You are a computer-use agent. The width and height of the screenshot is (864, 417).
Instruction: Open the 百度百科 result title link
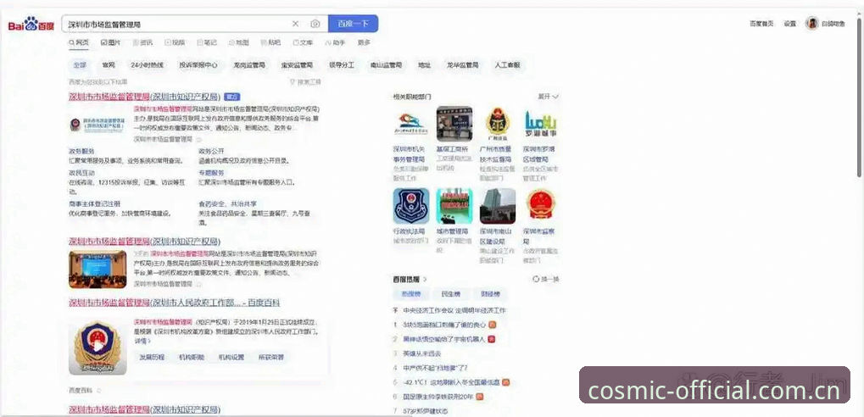click(174, 303)
